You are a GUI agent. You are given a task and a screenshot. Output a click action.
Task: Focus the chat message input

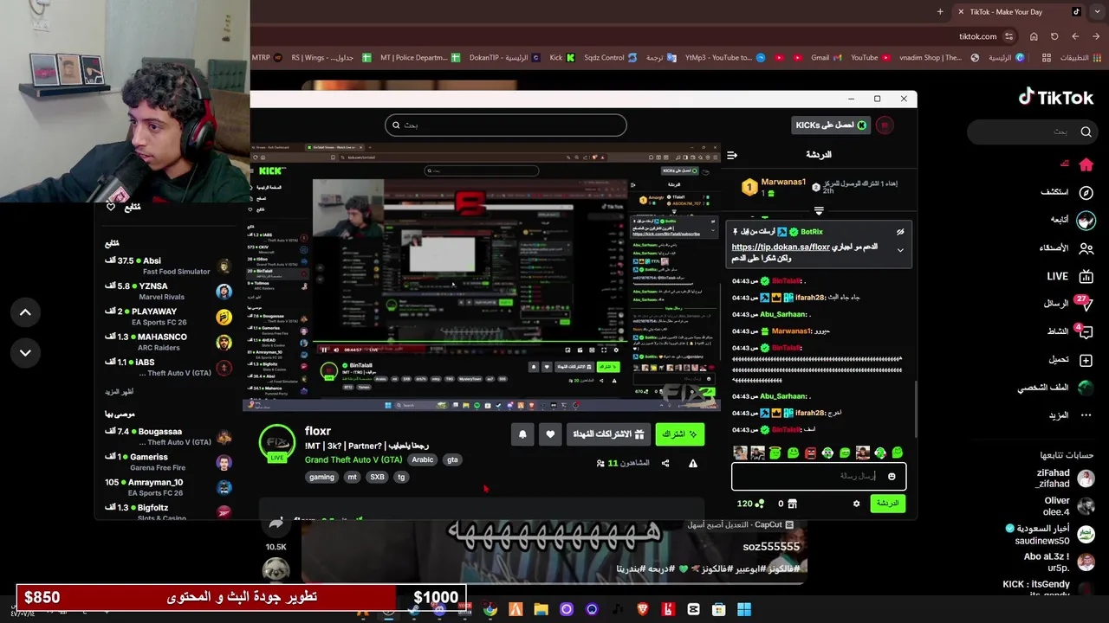point(819,477)
